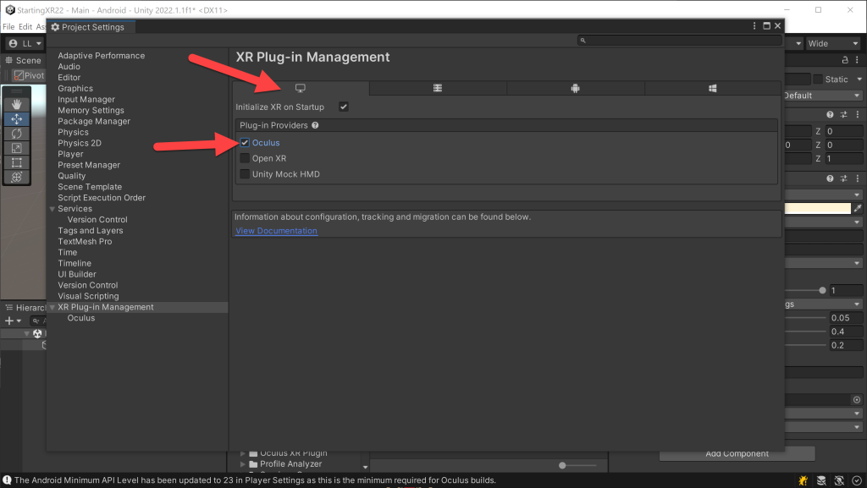Uncheck the Oculus plug-in provider
The height and width of the screenshot is (488, 867).
click(x=245, y=142)
